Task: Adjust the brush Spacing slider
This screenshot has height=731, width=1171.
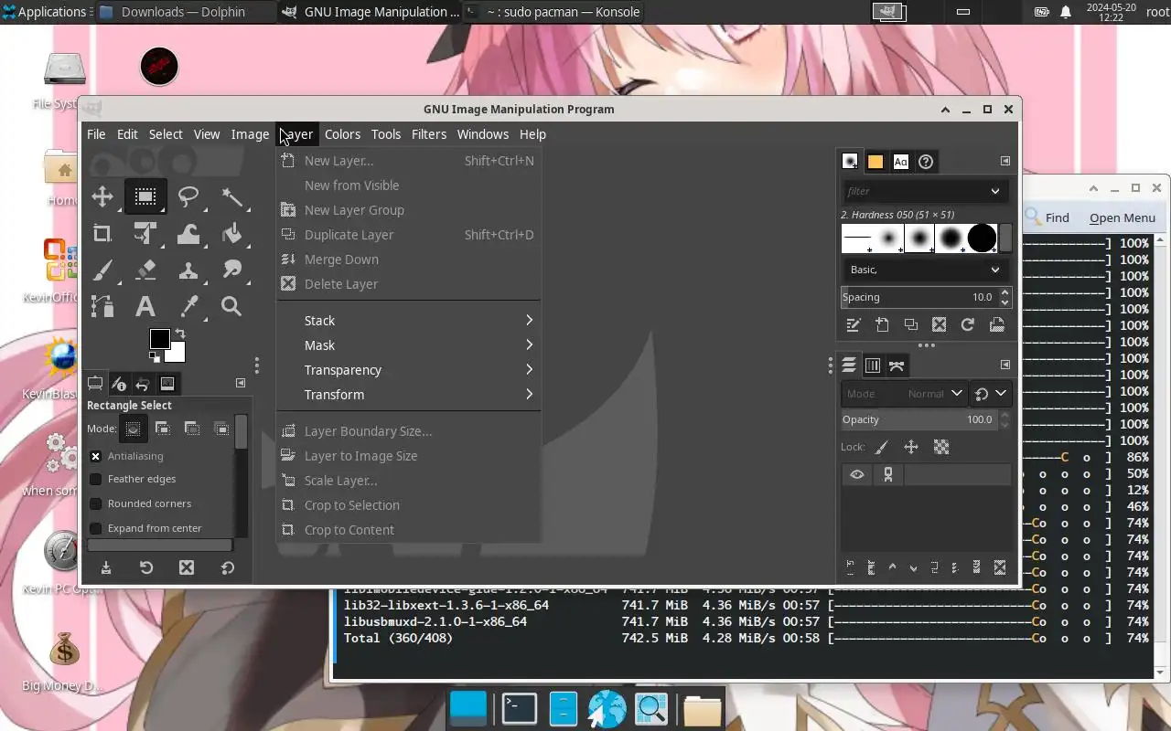Action: pyautogui.click(x=919, y=297)
